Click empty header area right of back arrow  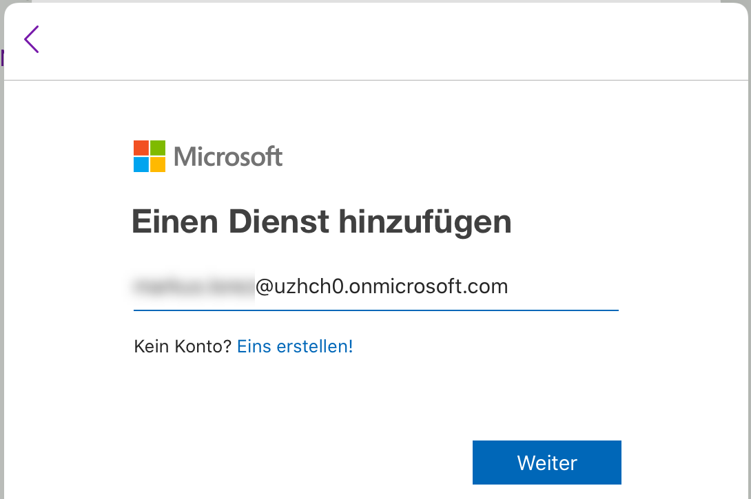click(386, 40)
